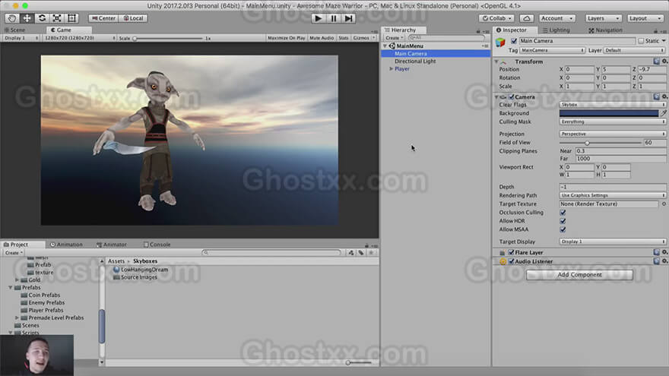Open Display 1 dropdown in Game view
669x376 pixels.
pos(21,38)
